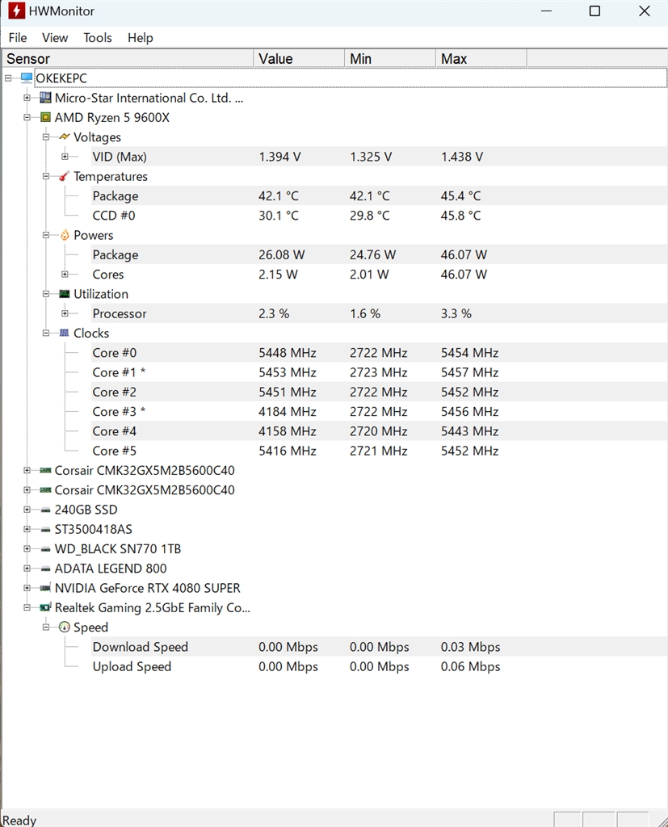Click the drive icon for ADATA LEGEND 800
The height and width of the screenshot is (827, 668).
click(x=46, y=569)
